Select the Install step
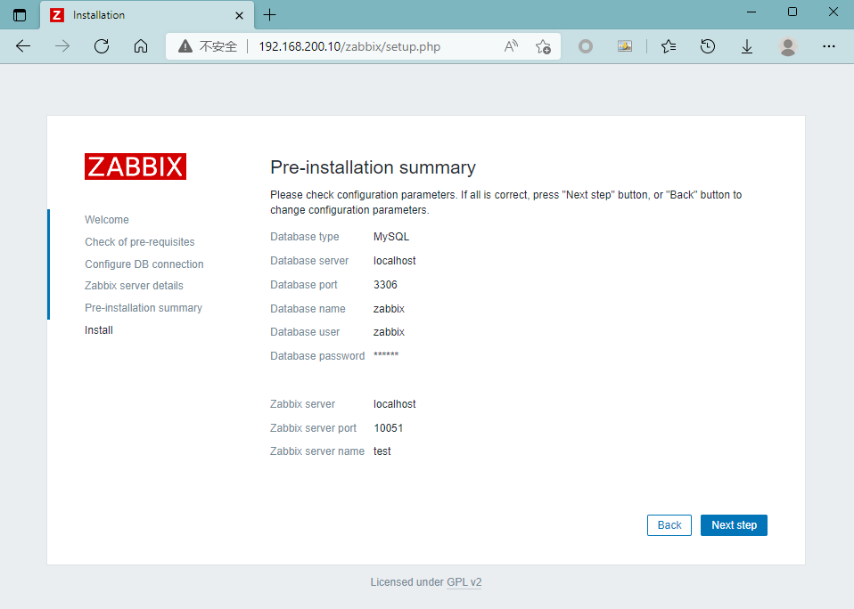 [99, 330]
